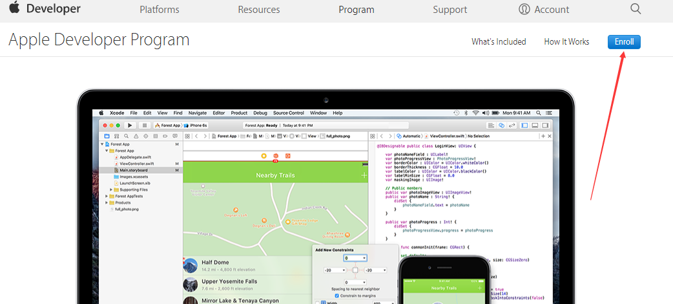Toggle the left navigator panel button
The image size is (673, 304).
(x=525, y=125)
